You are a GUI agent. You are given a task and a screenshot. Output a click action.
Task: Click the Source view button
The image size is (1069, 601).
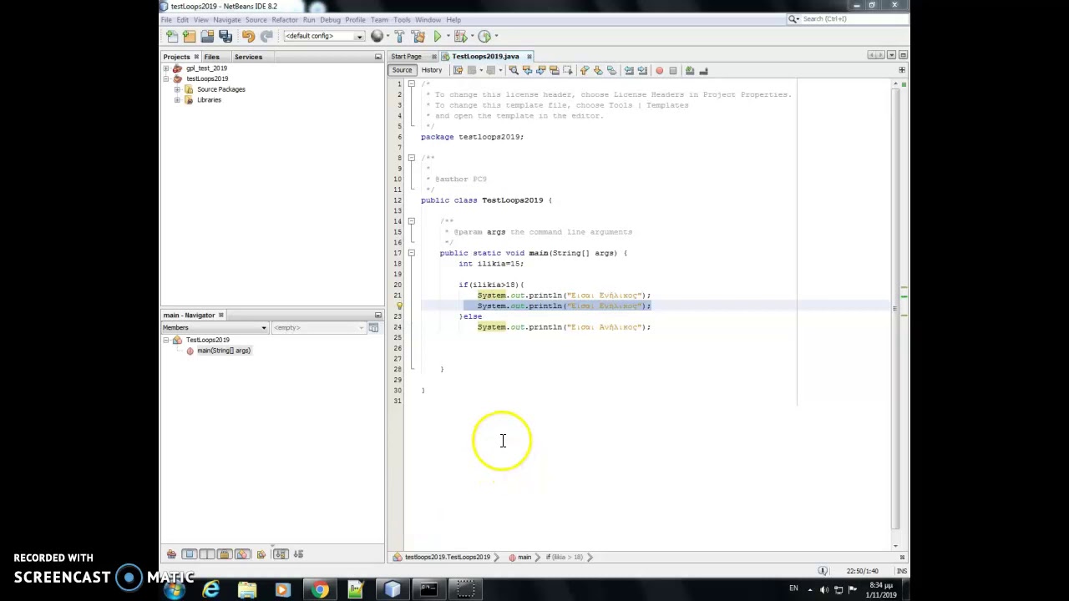point(402,70)
